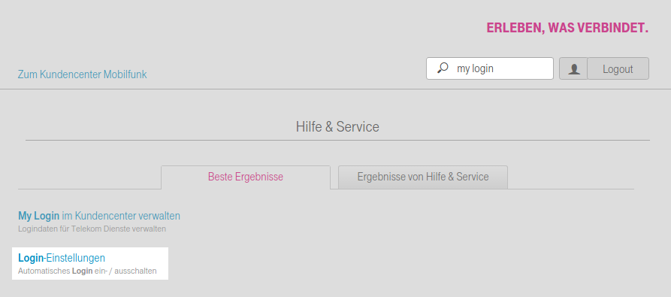This screenshot has width=671, height=297.
Task: Click the Hilfe & Service page heading
Action: 337,126
